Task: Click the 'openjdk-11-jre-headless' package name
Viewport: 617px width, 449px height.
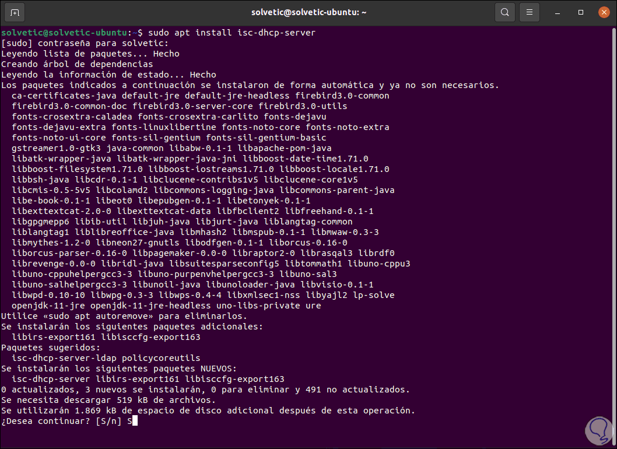Action: click(x=150, y=306)
